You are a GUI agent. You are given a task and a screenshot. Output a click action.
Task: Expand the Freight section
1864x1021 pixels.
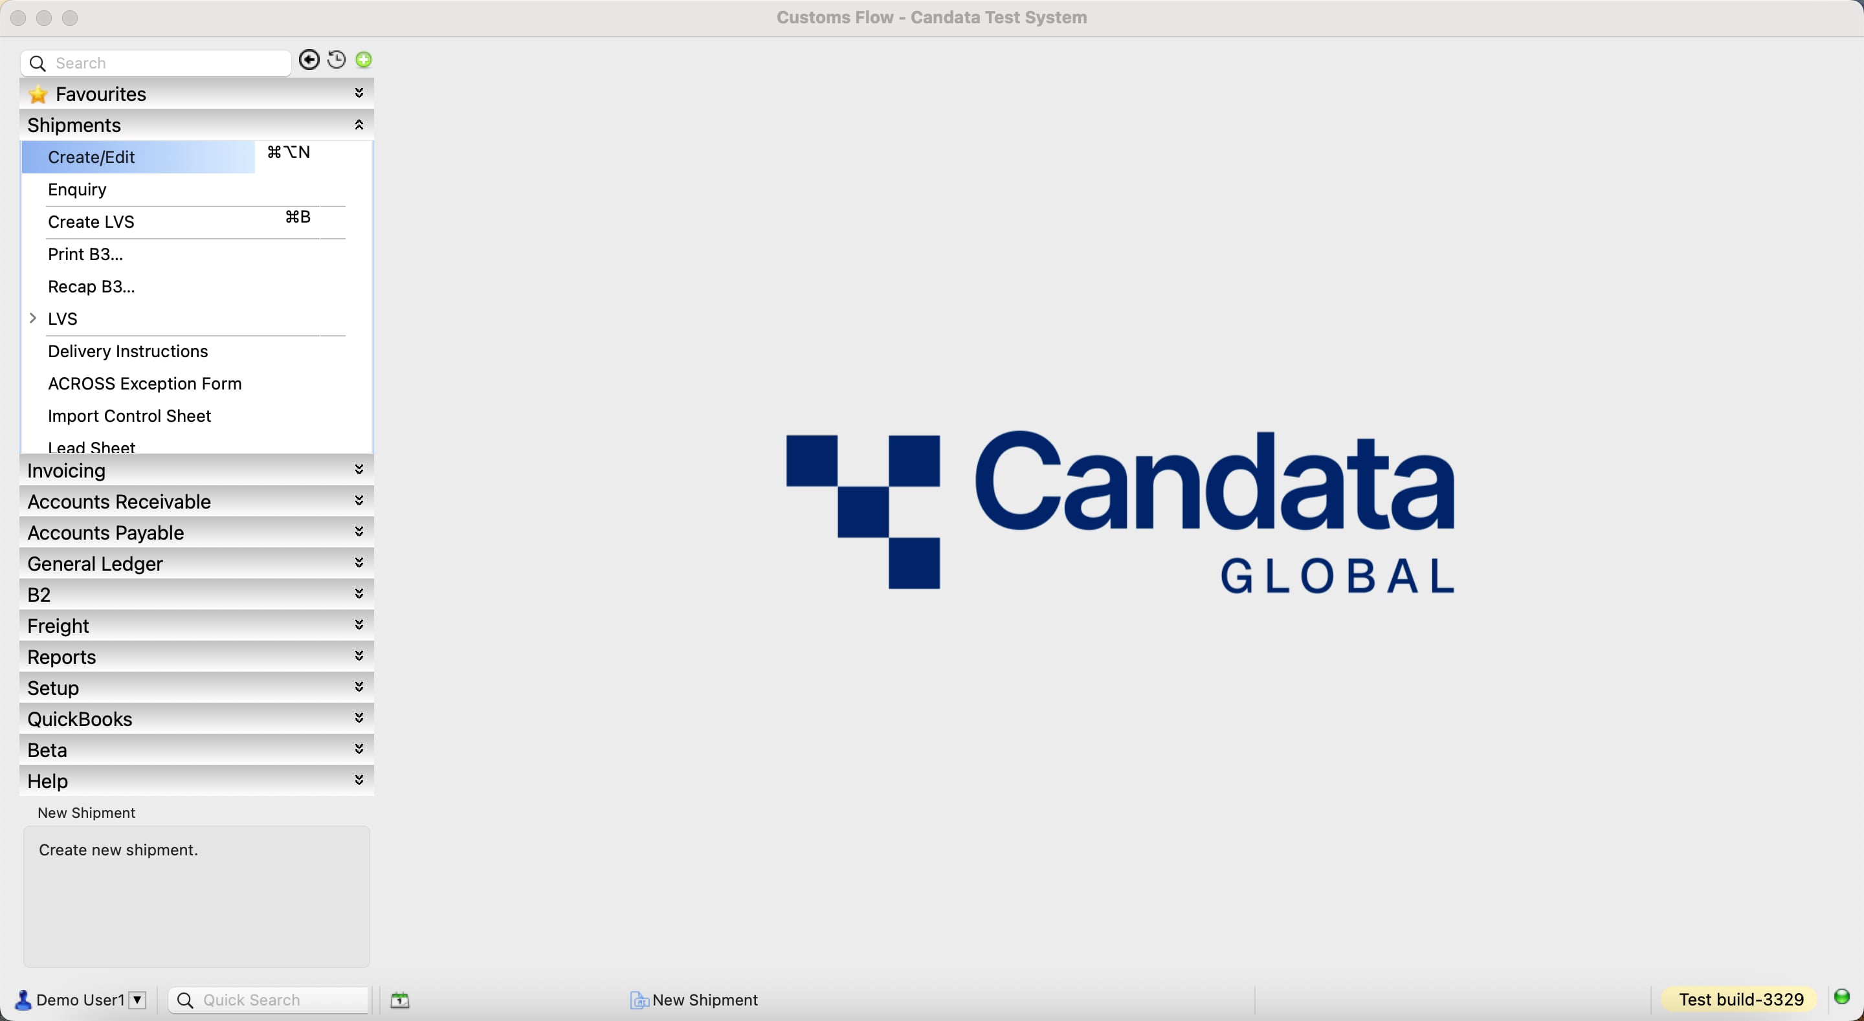point(359,625)
